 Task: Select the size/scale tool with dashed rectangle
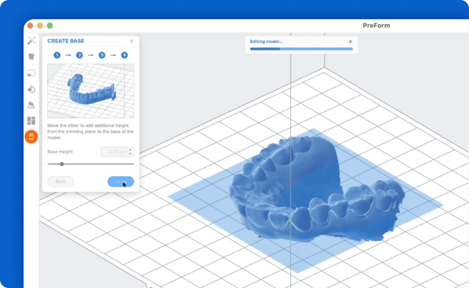point(31,73)
